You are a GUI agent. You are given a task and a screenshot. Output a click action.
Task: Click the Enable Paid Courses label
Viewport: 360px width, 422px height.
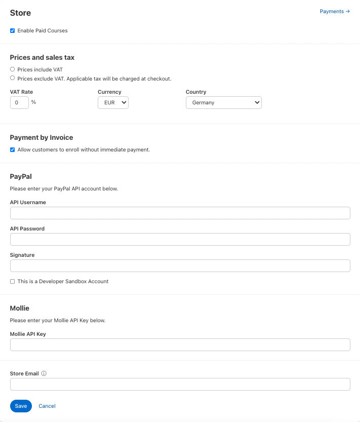click(x=43, y=31)
